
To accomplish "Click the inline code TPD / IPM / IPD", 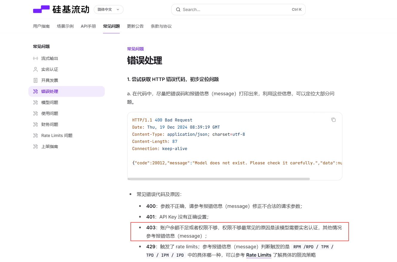I will [165, 255].
